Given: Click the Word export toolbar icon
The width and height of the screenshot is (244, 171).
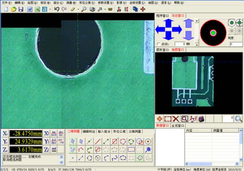Looking at the screenshot, I should (x=30, y=9).
